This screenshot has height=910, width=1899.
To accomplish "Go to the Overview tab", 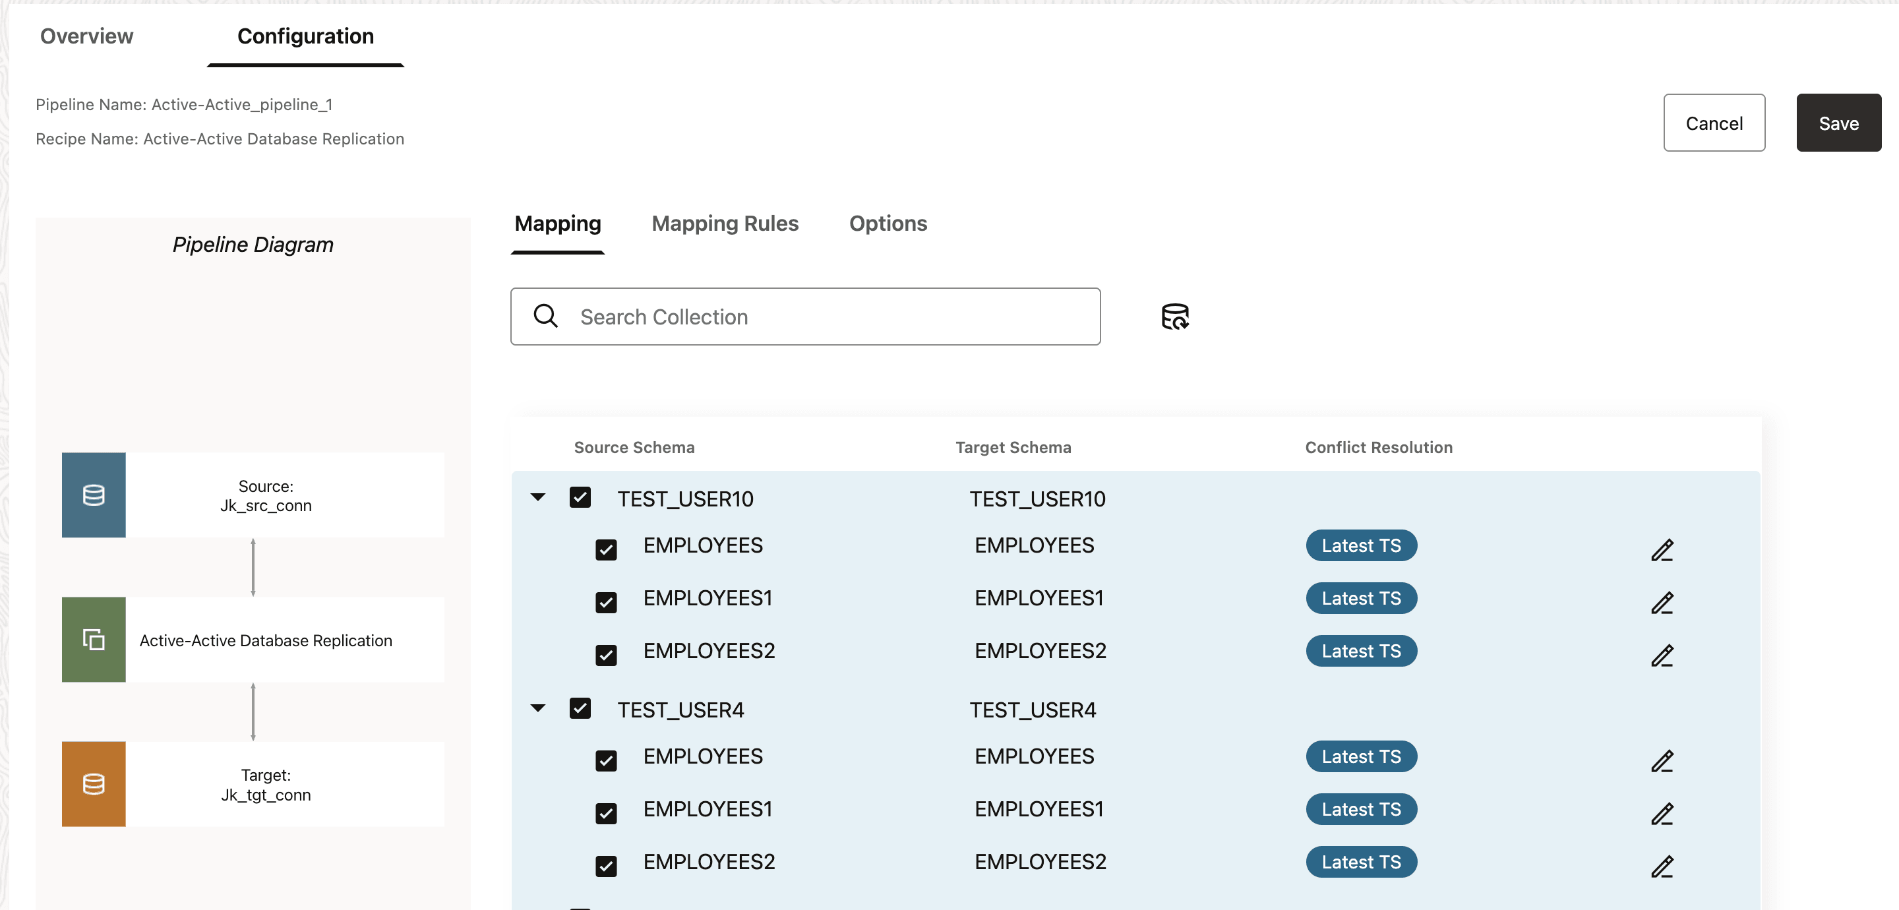I will [86, 36].
